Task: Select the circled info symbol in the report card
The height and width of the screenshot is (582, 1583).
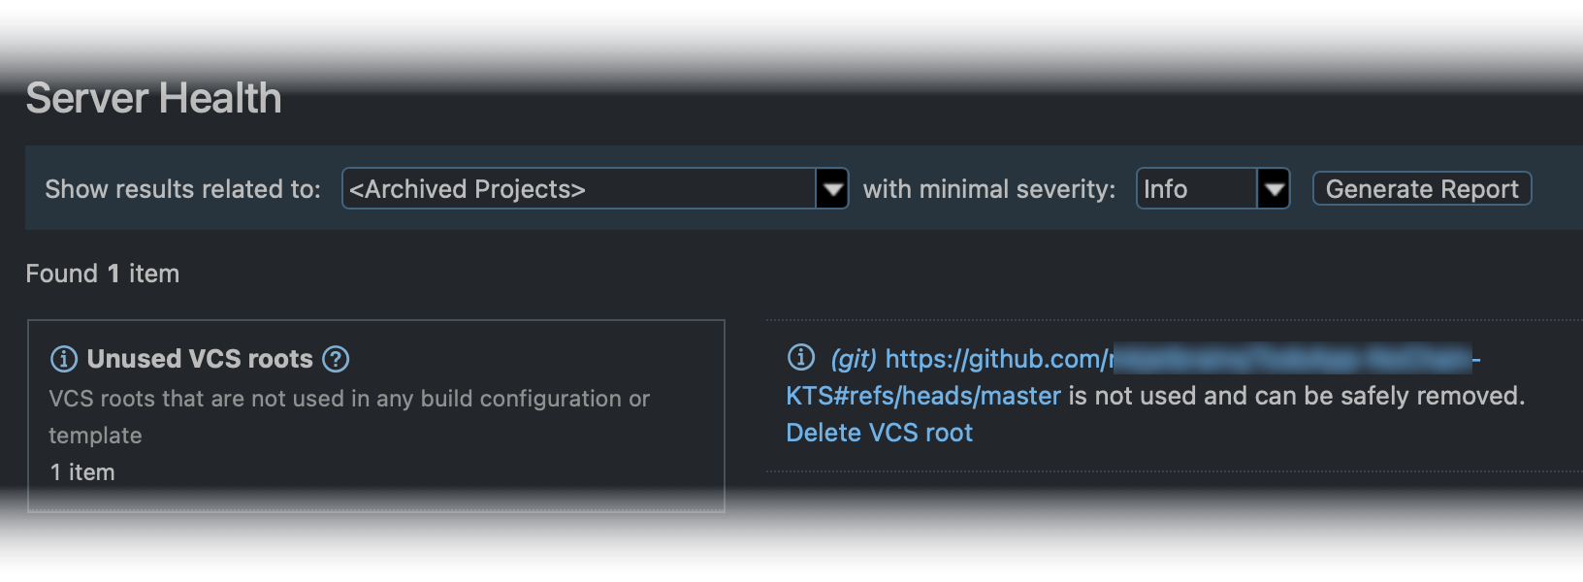Action: point(799,358)
